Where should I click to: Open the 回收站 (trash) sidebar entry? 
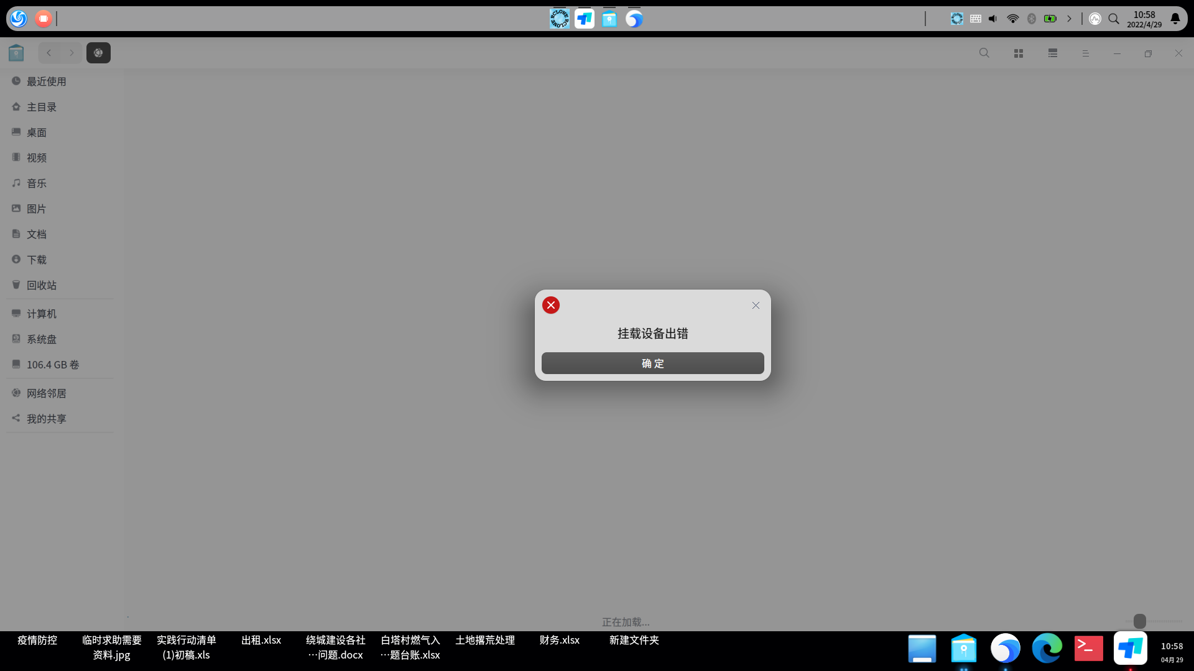pos(41,285)
